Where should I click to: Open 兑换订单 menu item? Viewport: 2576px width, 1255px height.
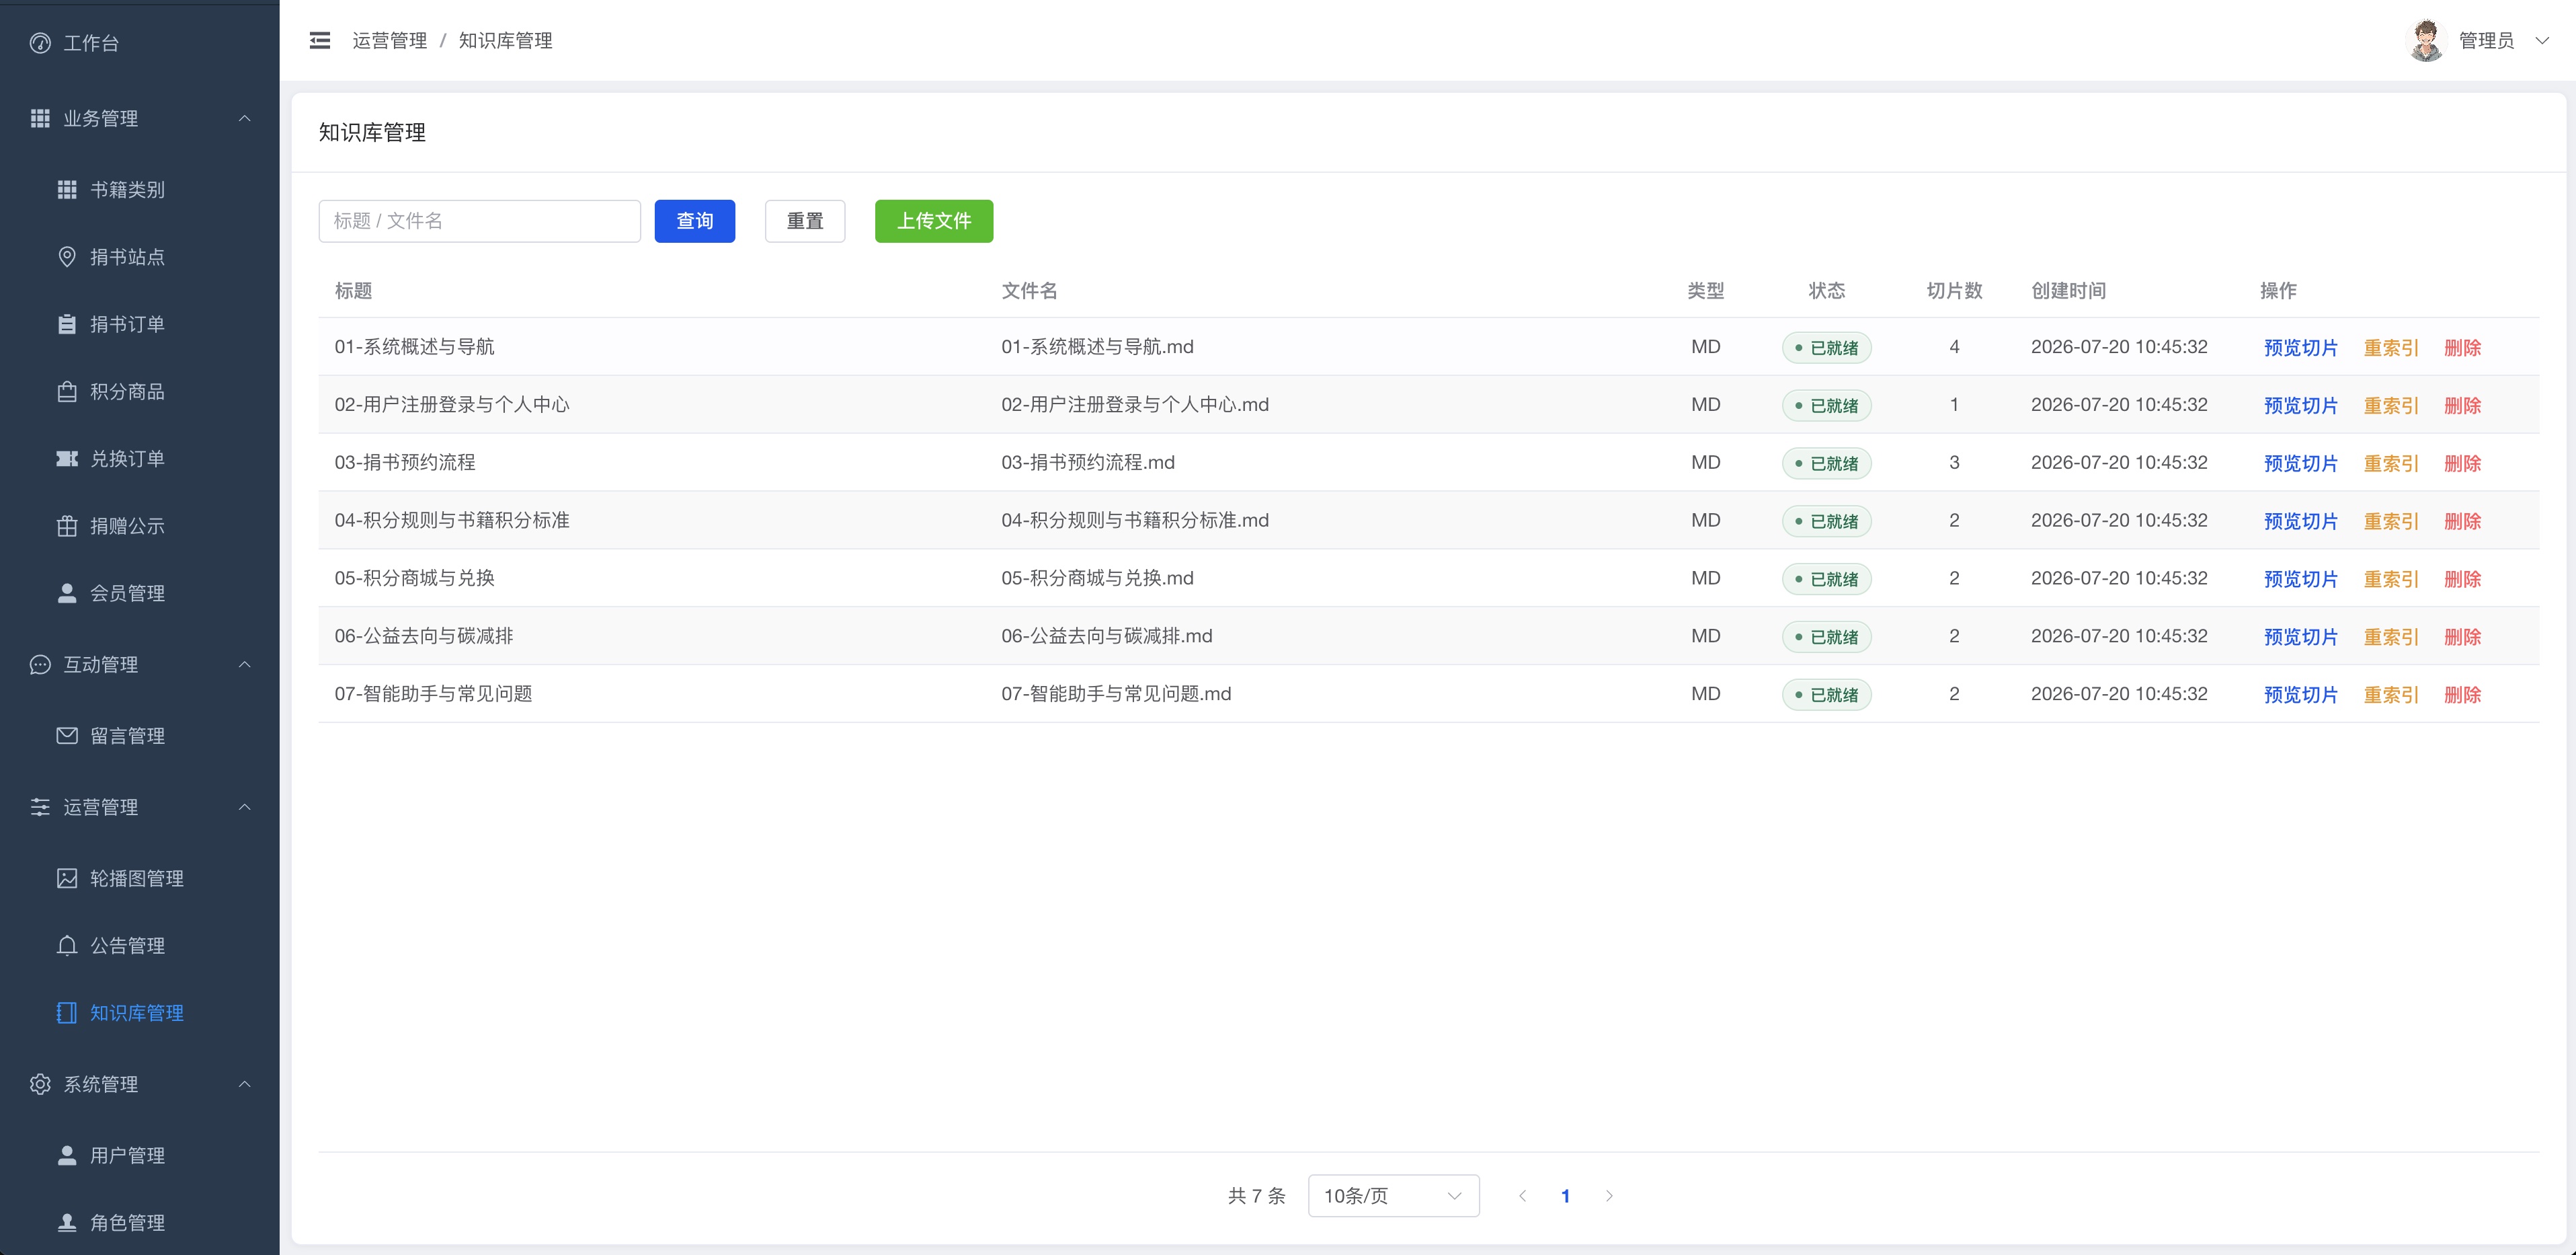coord(140,459)
